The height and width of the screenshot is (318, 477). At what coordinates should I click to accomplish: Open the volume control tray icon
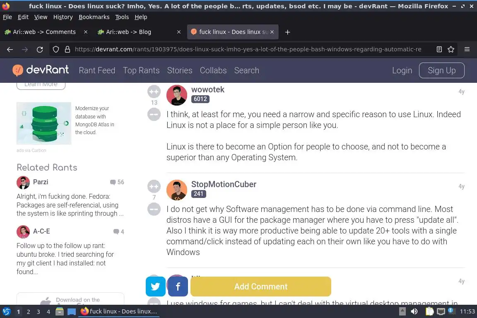pos(414,311)
